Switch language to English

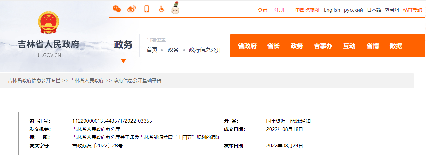click(332, 10)
